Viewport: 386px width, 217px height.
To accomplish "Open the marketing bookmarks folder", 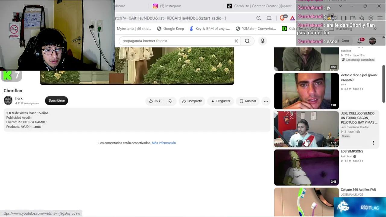I will (x=341, y=29).
